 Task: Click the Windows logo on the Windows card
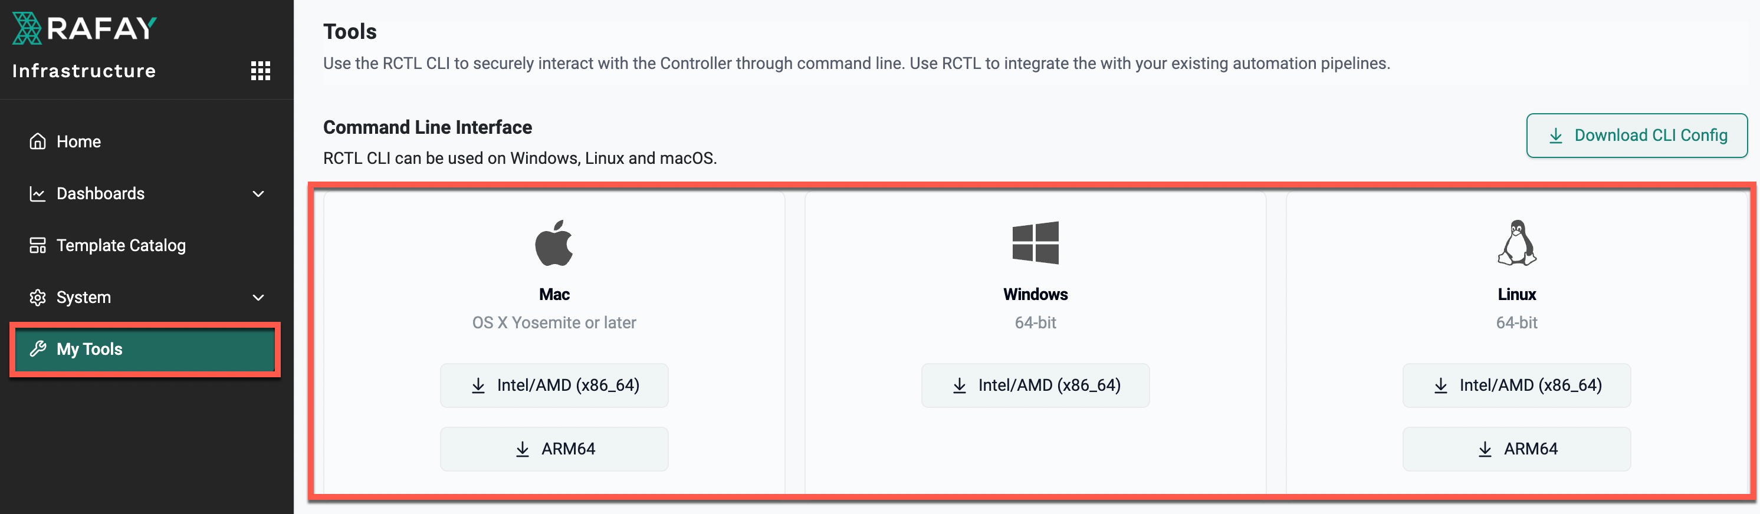(x=1035, y=243)
